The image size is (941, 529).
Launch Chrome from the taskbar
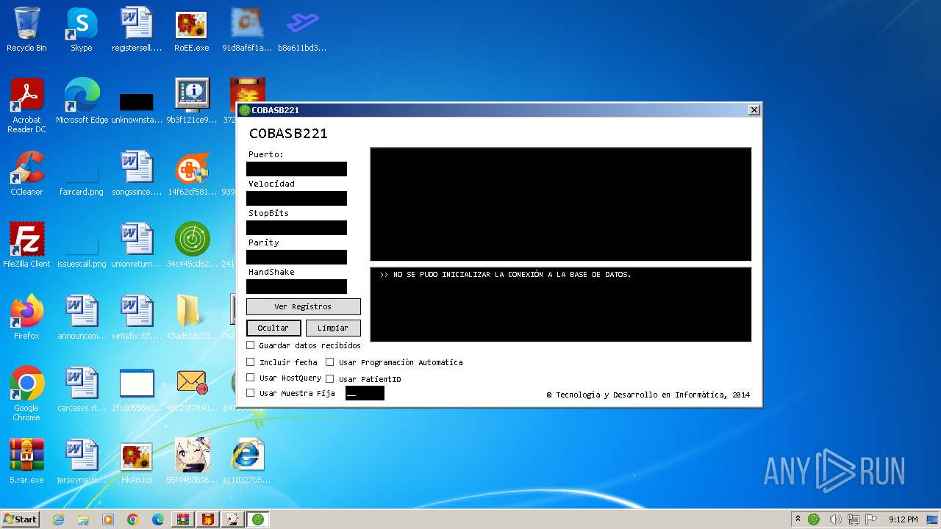tap(133, 519)
